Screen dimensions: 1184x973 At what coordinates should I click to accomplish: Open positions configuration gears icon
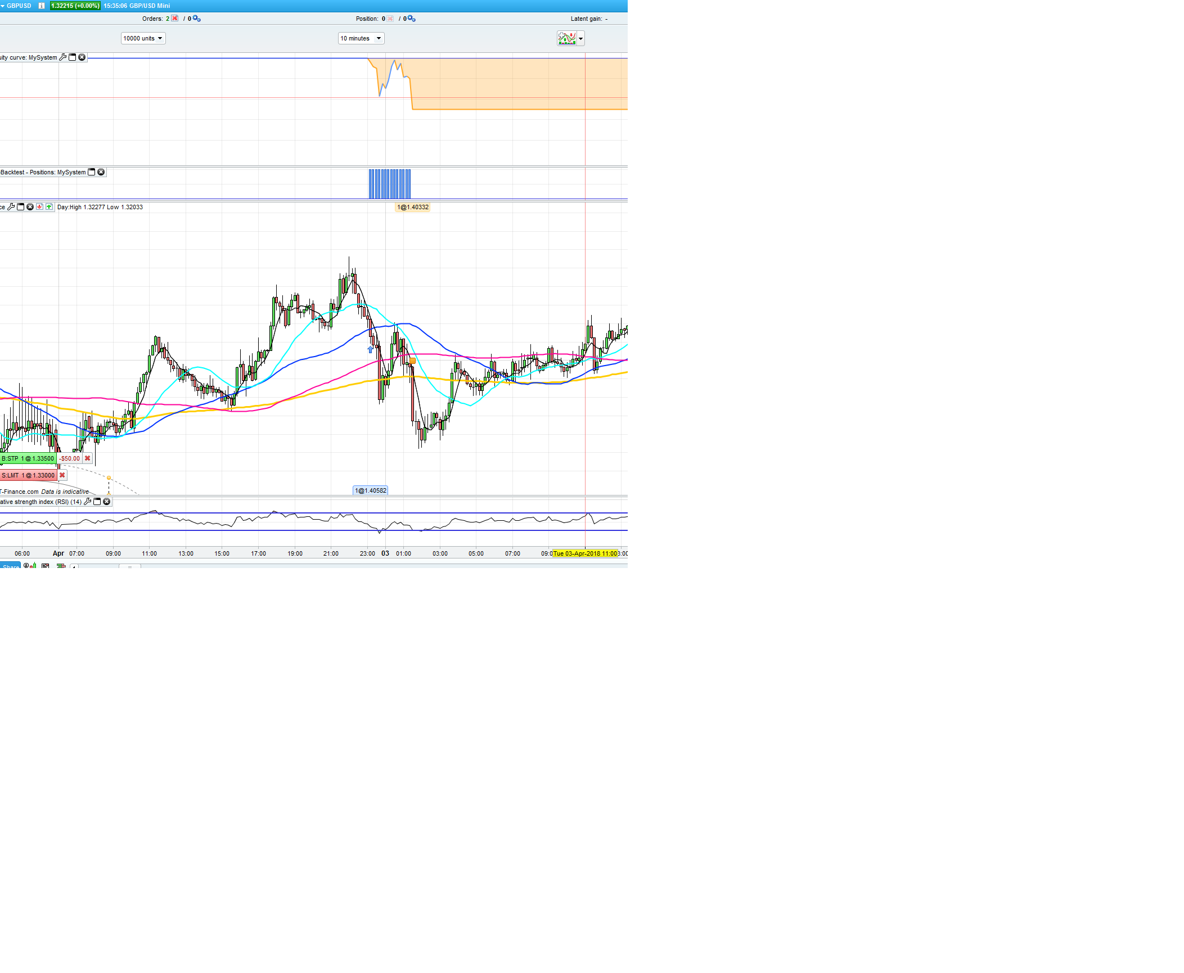[x=411, y=19]
